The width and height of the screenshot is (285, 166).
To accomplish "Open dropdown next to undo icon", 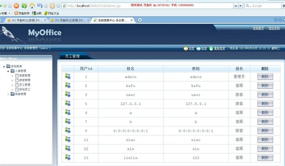I will click(x=46, y=6).
